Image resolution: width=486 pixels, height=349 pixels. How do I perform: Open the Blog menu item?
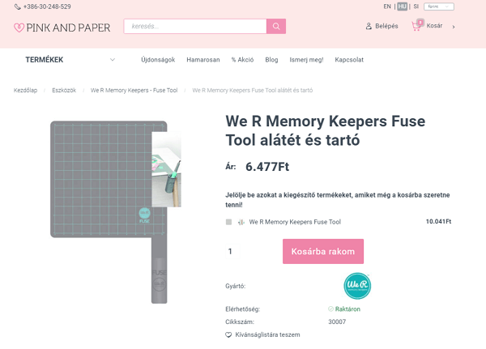[271, 60]
